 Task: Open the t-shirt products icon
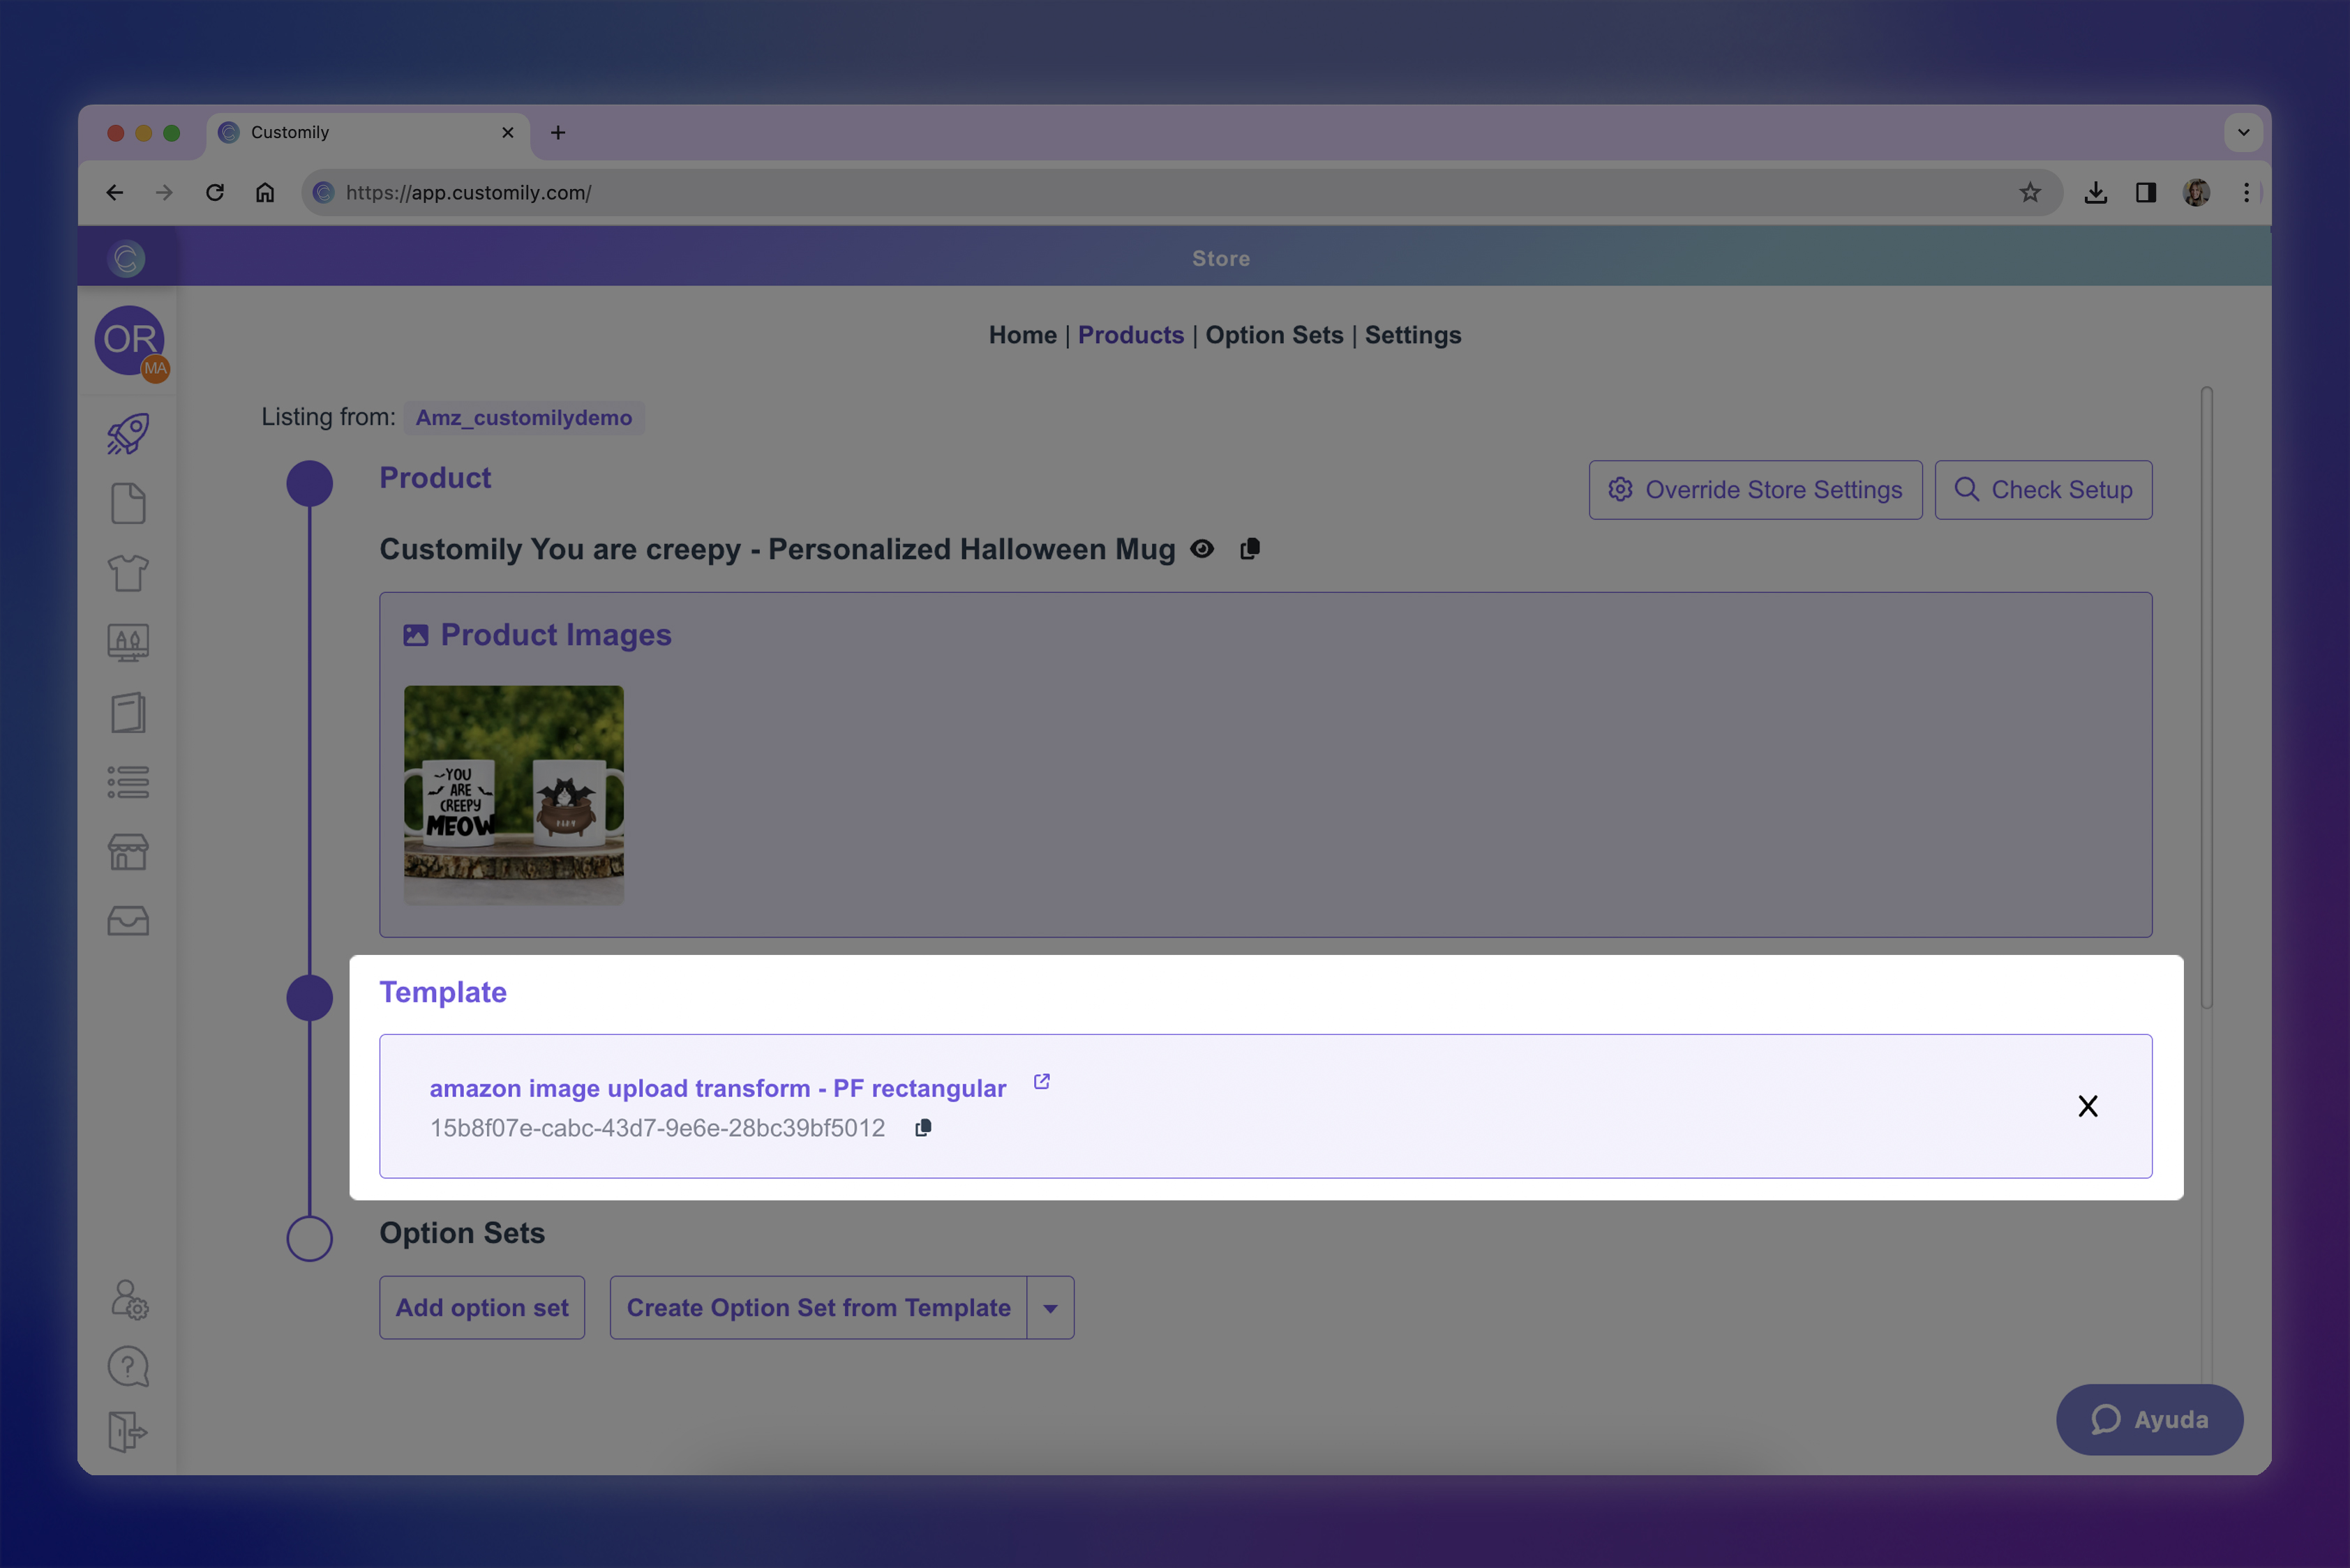tap(128, 573)
